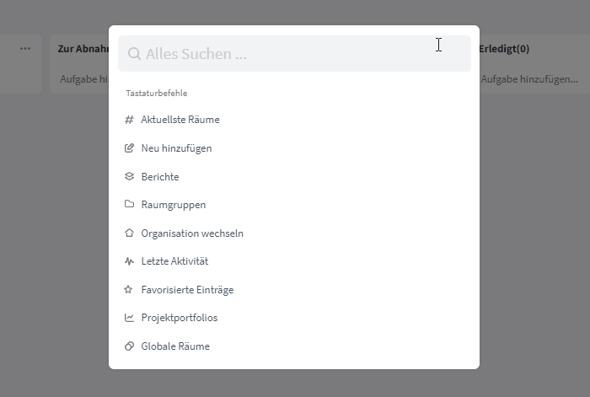Click Aufgabe hinzufügen under Erledigt column

pyautogui.click(x=529, y=79)
